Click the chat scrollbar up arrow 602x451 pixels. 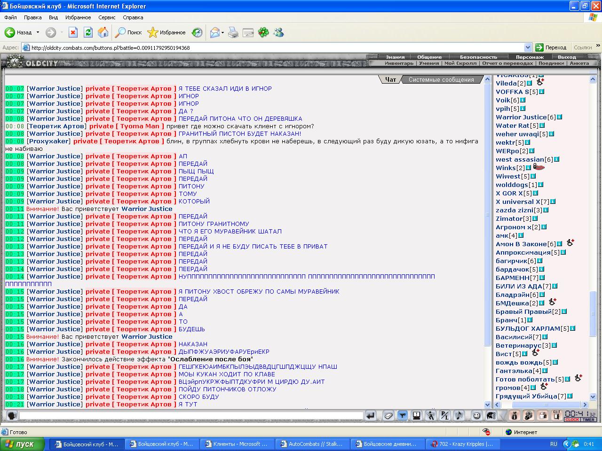[x=488, y=79]
